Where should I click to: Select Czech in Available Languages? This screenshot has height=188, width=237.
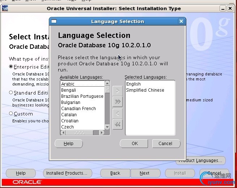[82, 127]
